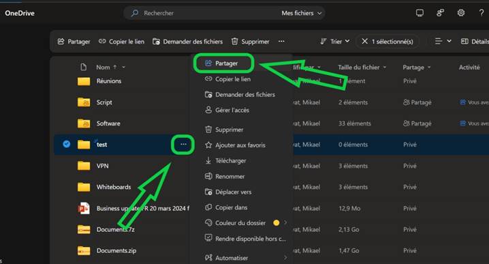Open the Whiteboards folder

[x=114, y=187]
